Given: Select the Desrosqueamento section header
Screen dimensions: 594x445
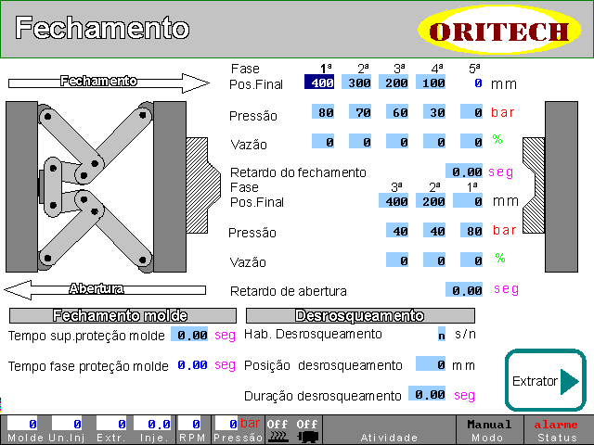Looking at the screenshot, I should pos(359,315).
